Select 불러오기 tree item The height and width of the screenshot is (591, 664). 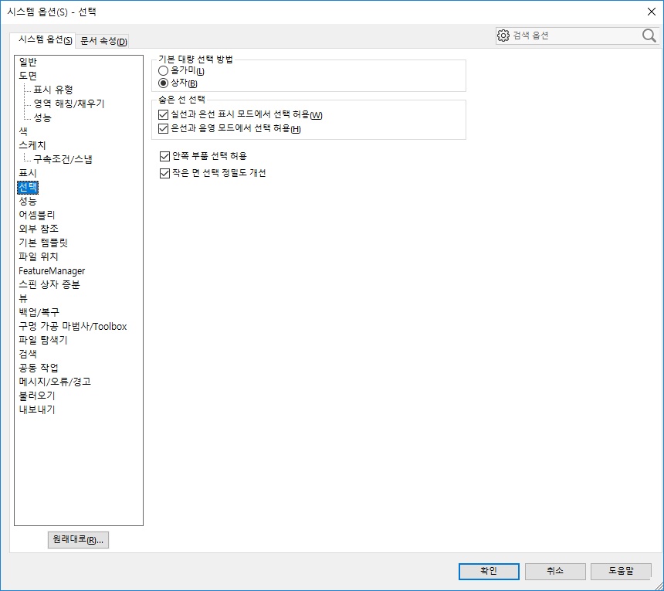37,396
